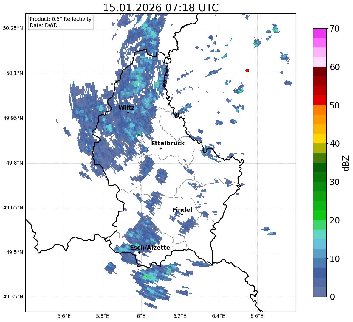Image resolution: width=353 pixels, height=322 pixels.
Task: Click the 70 value on the colorbar
Action: (335, 29)
